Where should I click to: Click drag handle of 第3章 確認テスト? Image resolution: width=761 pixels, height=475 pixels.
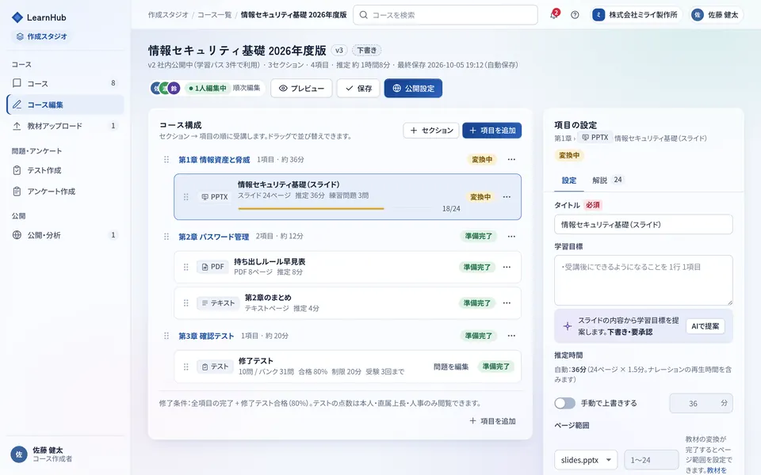point(166,336)
